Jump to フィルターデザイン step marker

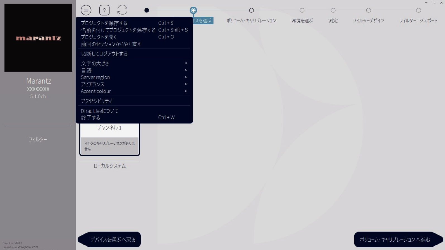tap(369, 10)
